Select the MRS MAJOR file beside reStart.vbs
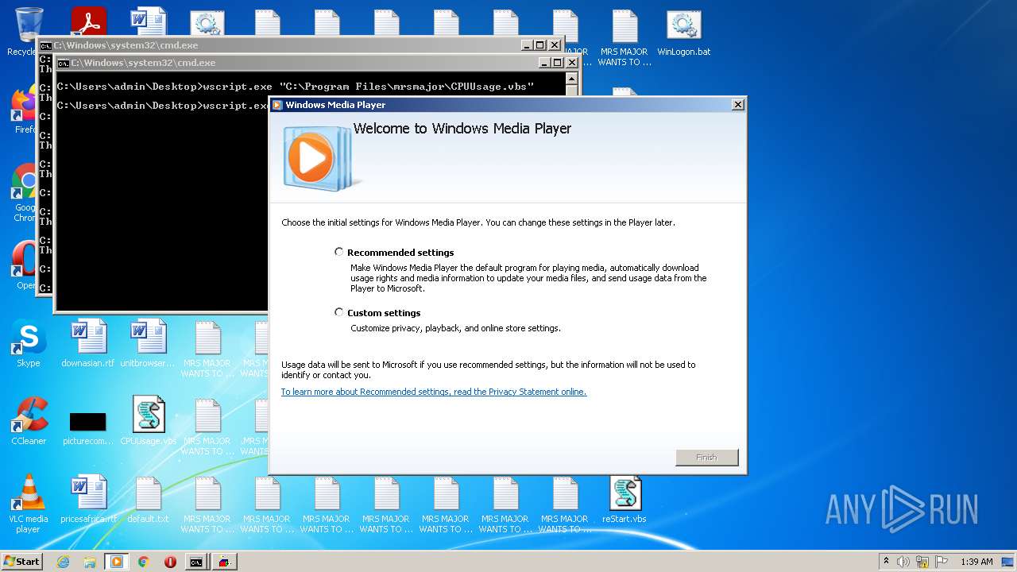This screenshot has width=1017, height=572. (x=565, y=504)
